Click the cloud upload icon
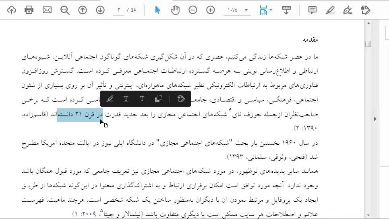The image size is (389, 219). (x=12, y=10)
